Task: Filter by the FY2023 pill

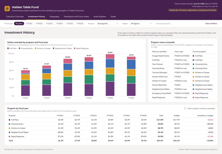Action: click(x=49, y=24)
